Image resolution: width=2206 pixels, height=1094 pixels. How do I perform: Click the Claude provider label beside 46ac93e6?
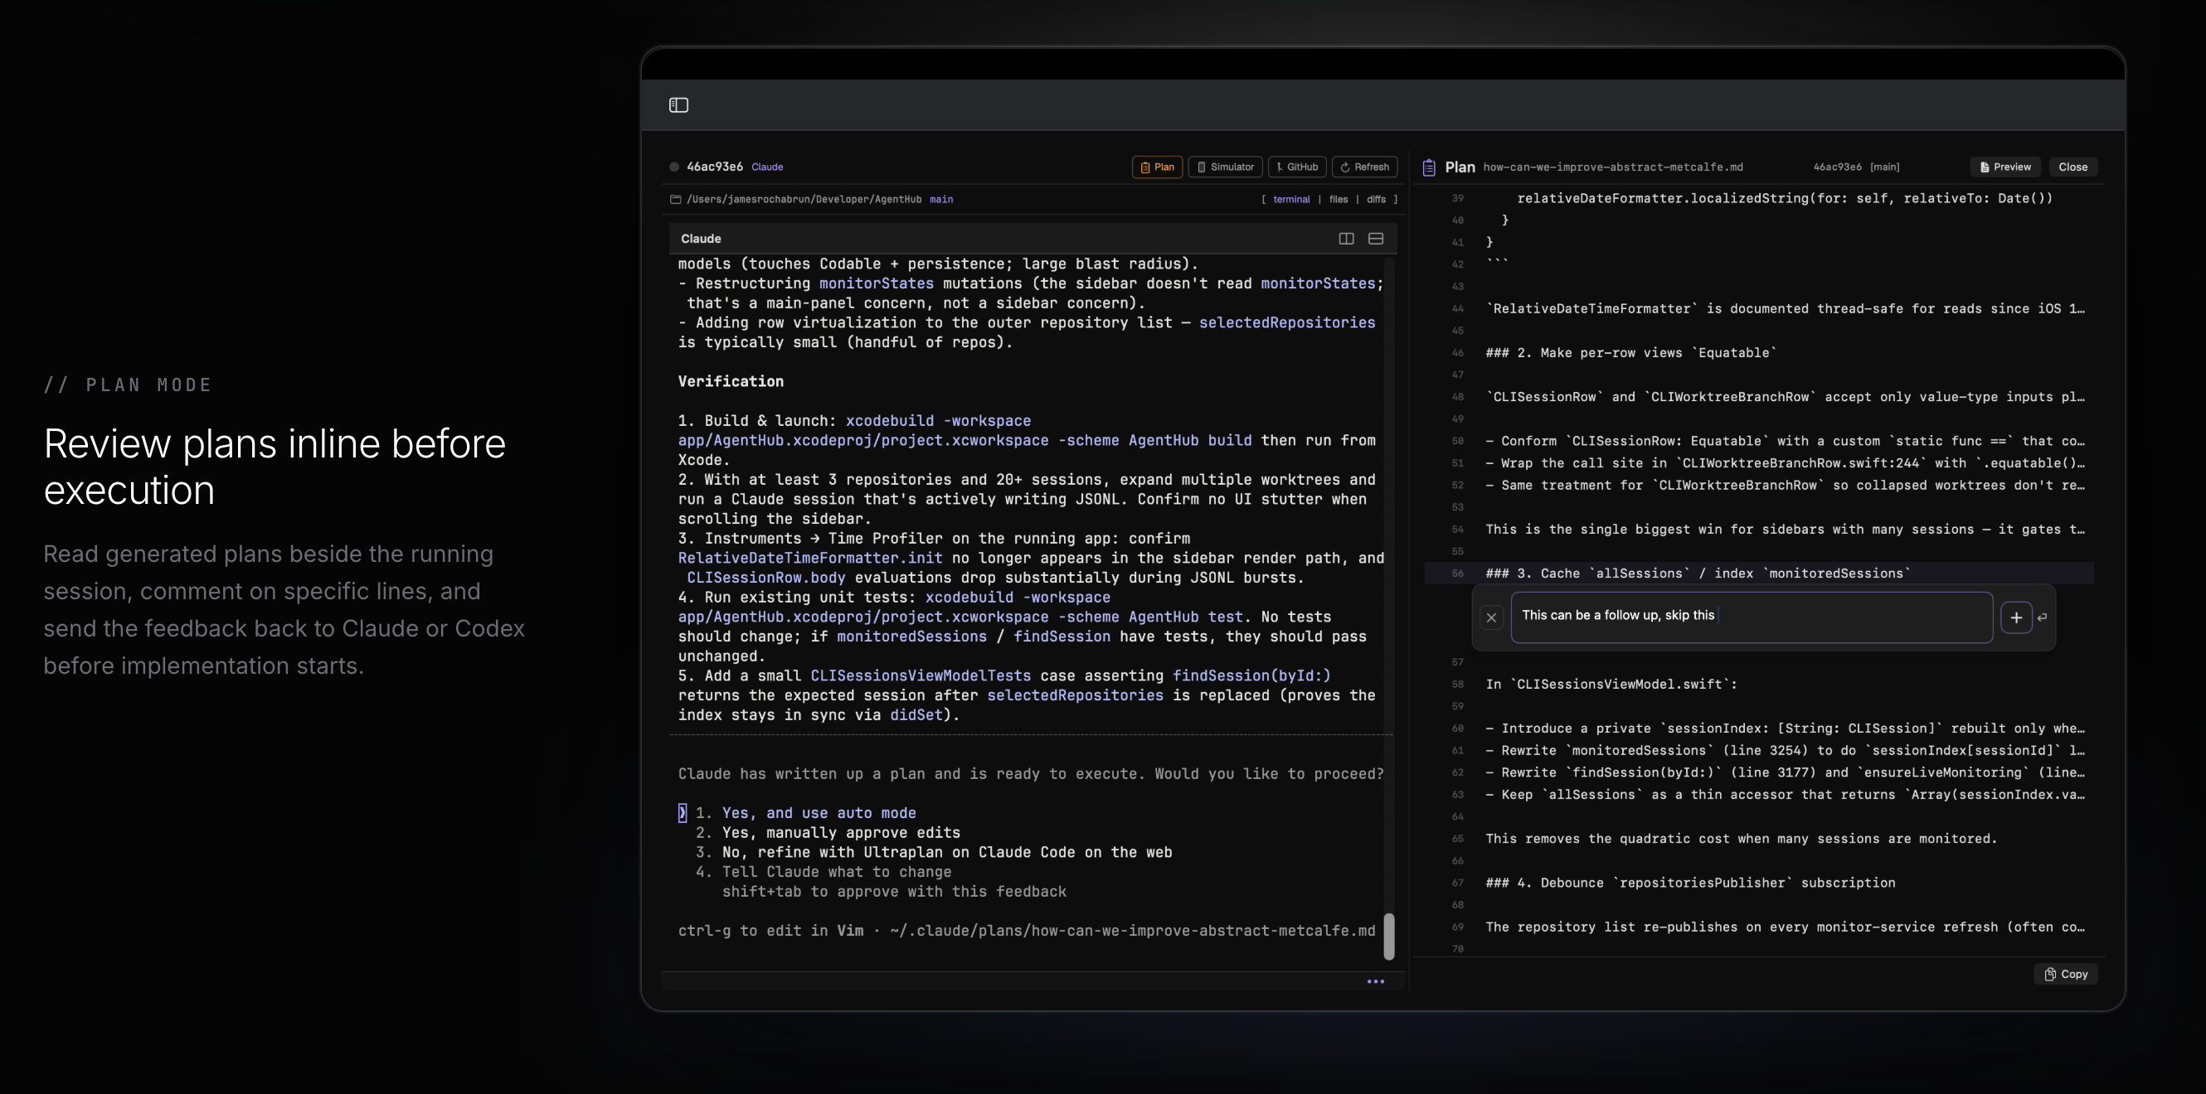pos(766,167)
